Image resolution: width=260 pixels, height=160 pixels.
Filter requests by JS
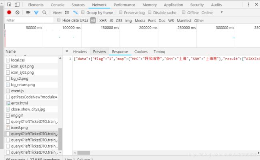111,20
